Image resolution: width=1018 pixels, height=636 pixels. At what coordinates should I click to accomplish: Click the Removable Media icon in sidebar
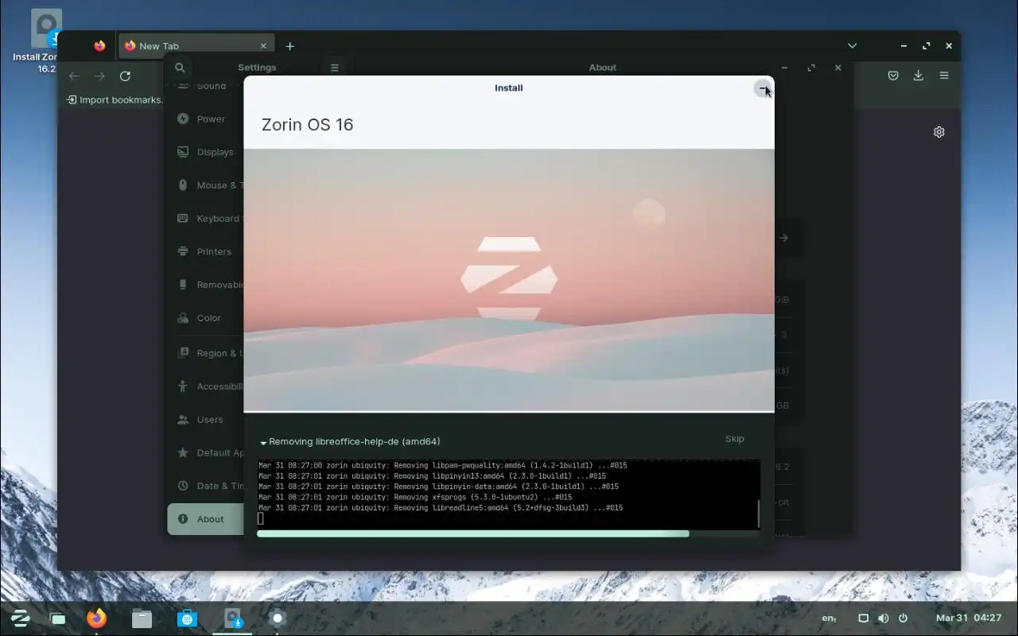tap(183, 285)
